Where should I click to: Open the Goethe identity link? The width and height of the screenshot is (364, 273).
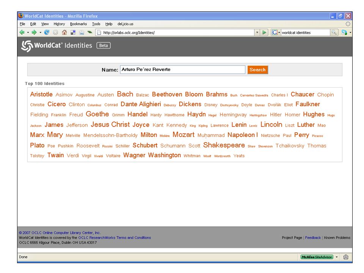pyautogui.click(x=97, y=114)
